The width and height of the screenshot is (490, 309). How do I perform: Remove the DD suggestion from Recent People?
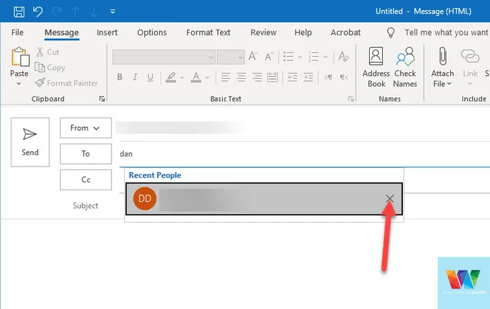pos(389,198)
